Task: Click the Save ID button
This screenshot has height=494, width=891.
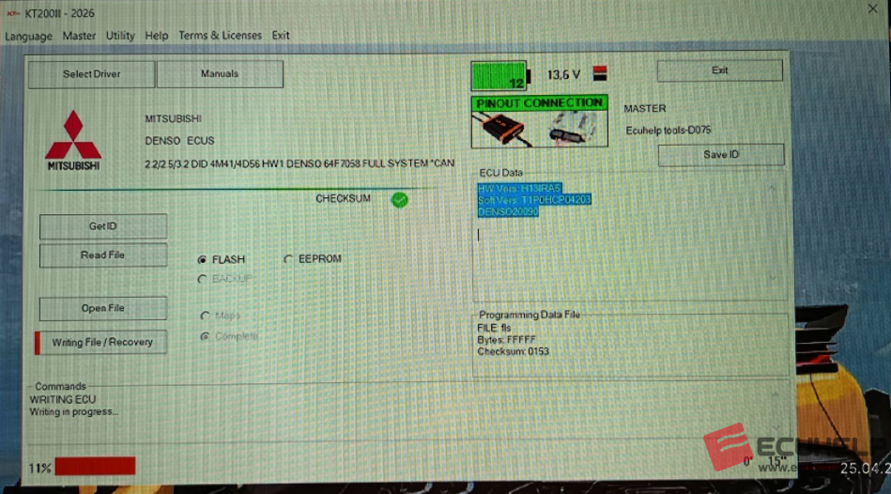Action: tap(720, 155)
